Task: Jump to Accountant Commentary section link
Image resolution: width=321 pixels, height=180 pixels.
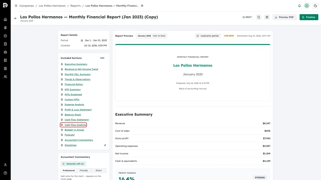Action: (79, 140)
